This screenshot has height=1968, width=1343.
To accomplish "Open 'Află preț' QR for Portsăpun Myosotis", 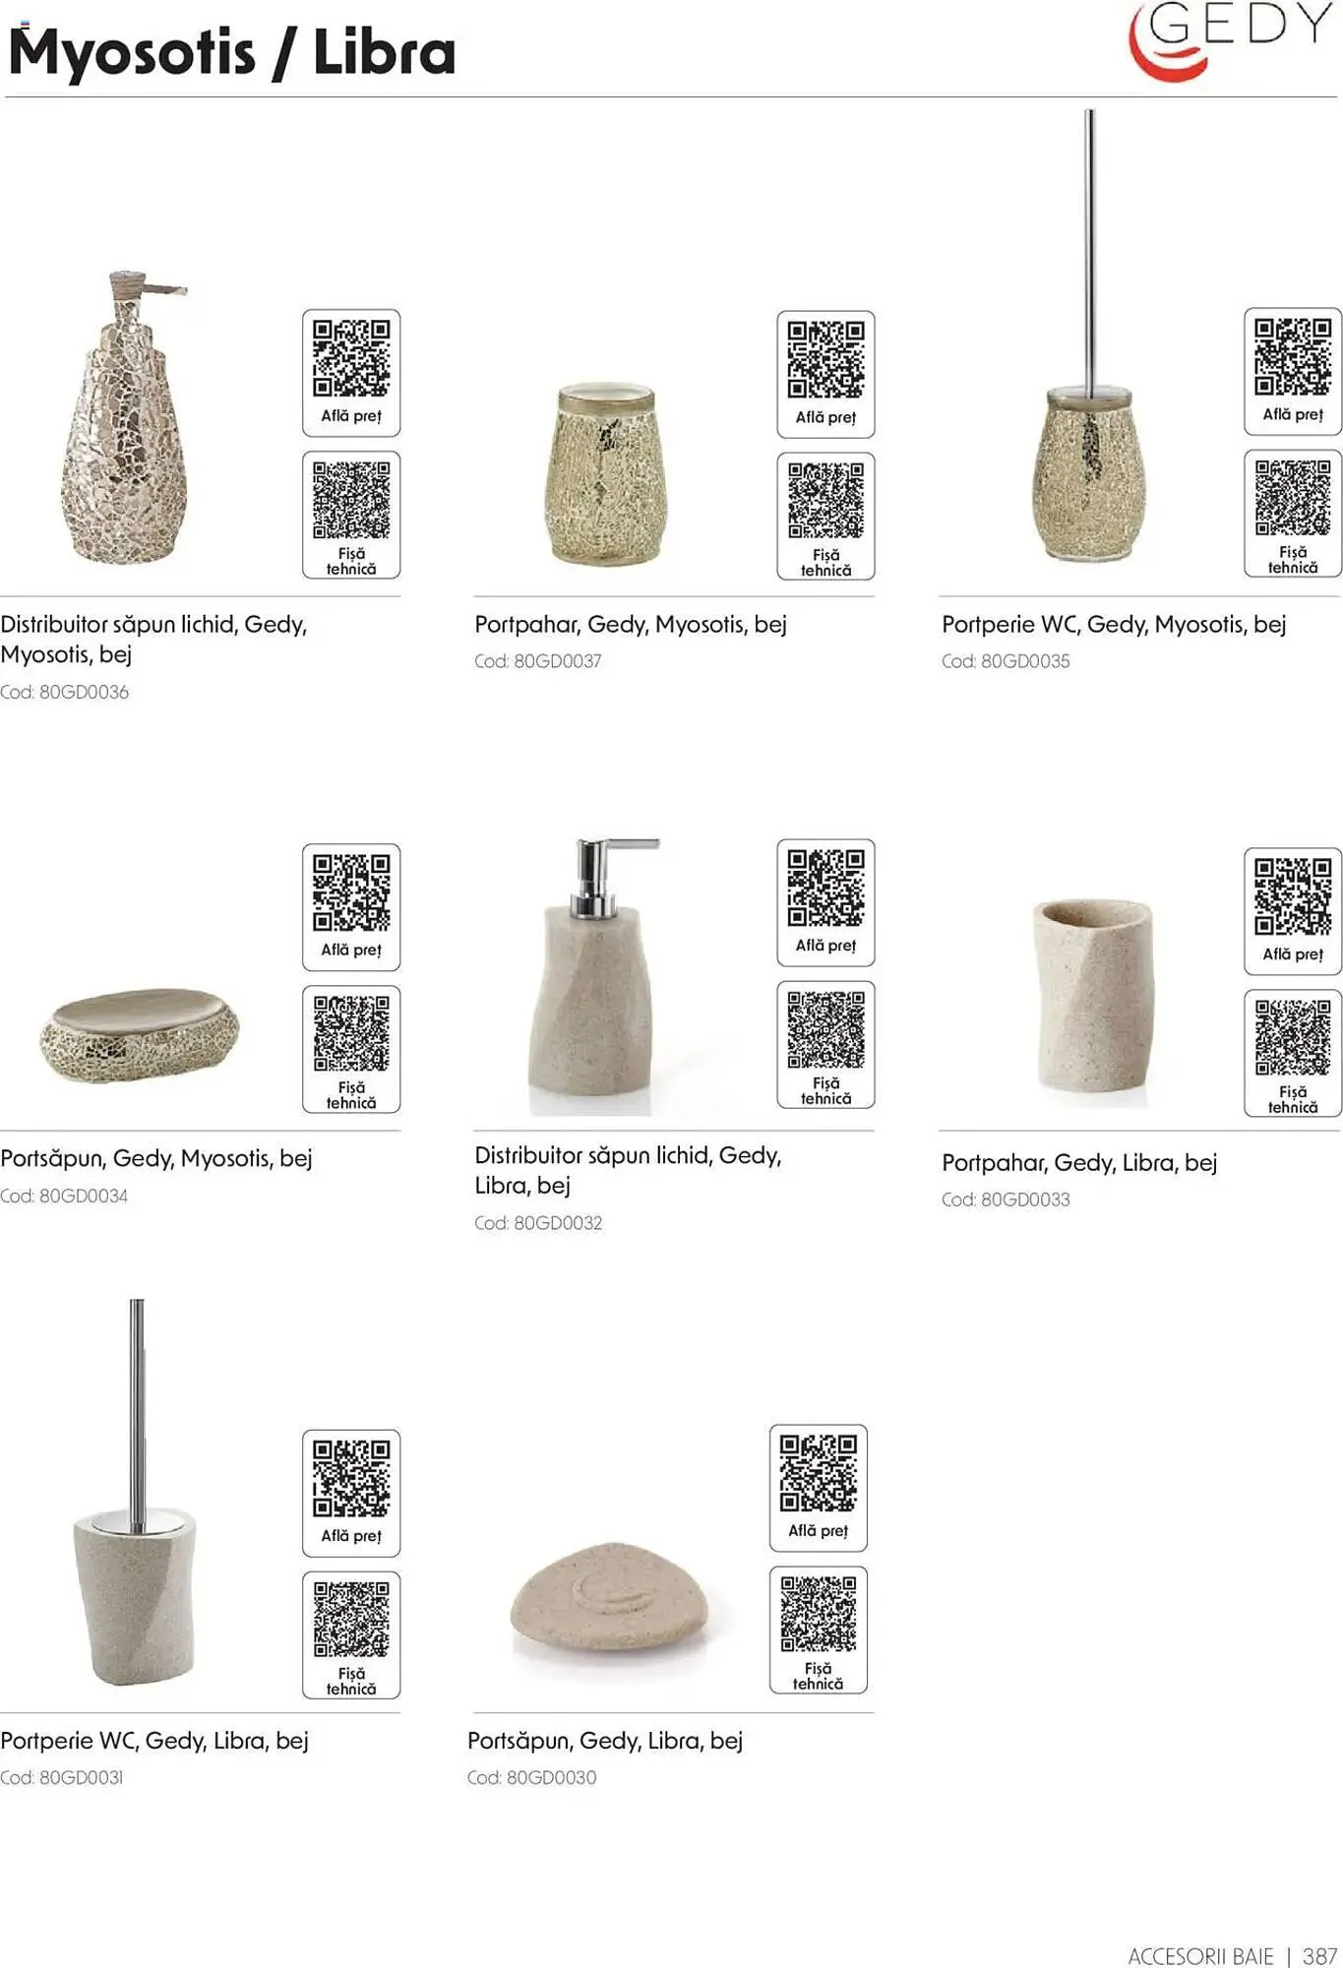I will click(x=351, y=907).
